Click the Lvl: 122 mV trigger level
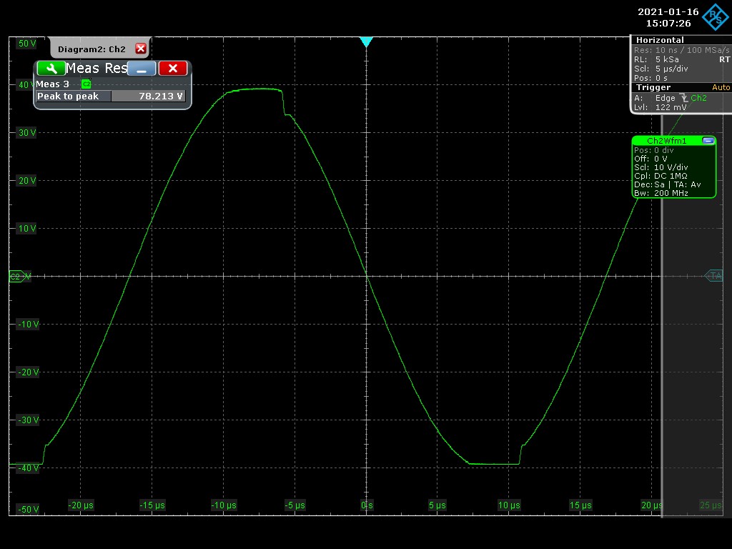 tap(660, 107)
